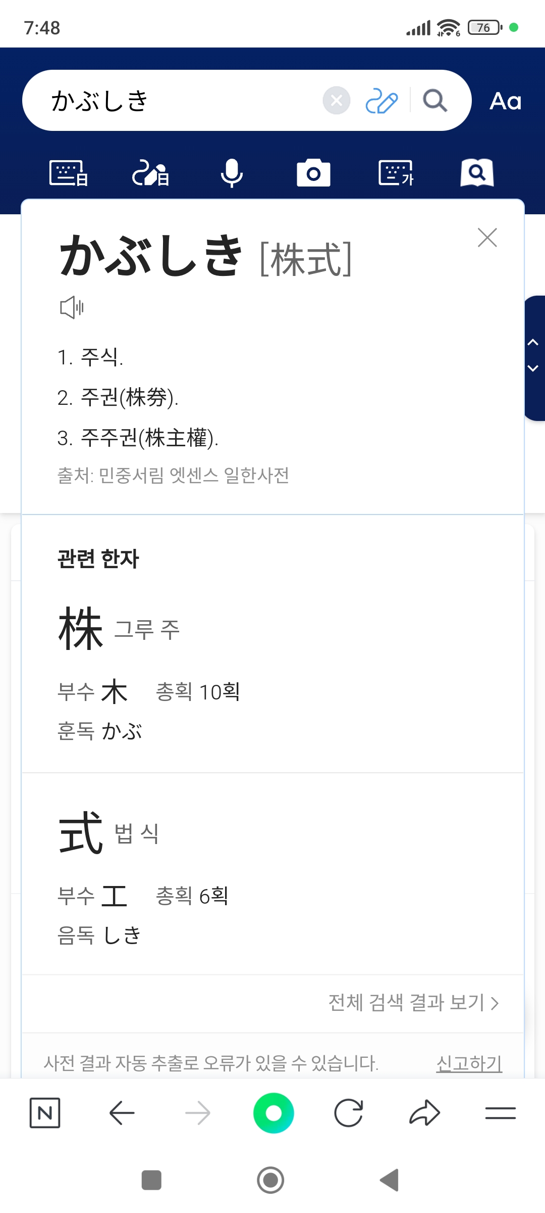Open camera search
545x1213 pixels.
click(x=313, y=173)
